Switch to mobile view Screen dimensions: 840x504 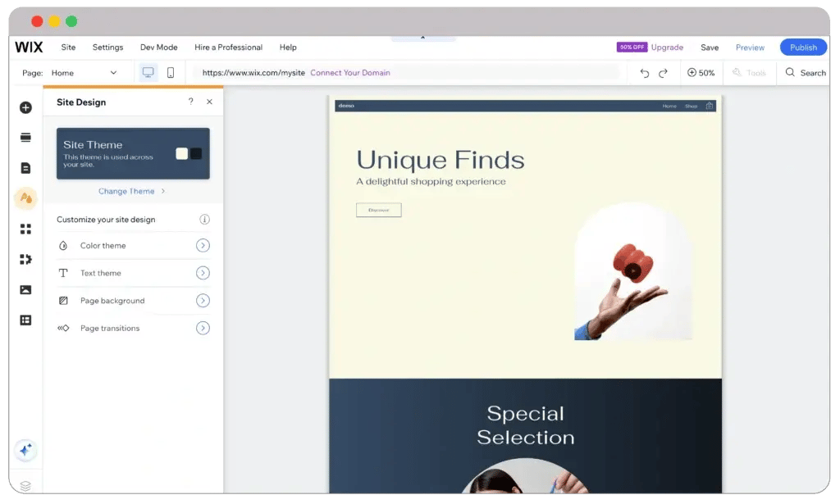click(x=171, y=73)
